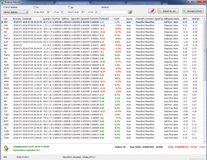
Task: Click the Export to .csv button
Action: [x=168, y=11]
